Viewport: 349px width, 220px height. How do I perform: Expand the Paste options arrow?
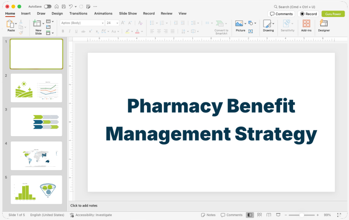pos(16,24)
